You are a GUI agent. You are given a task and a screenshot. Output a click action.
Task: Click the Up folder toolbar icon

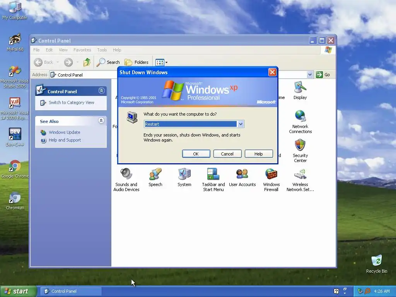[87, 62]
